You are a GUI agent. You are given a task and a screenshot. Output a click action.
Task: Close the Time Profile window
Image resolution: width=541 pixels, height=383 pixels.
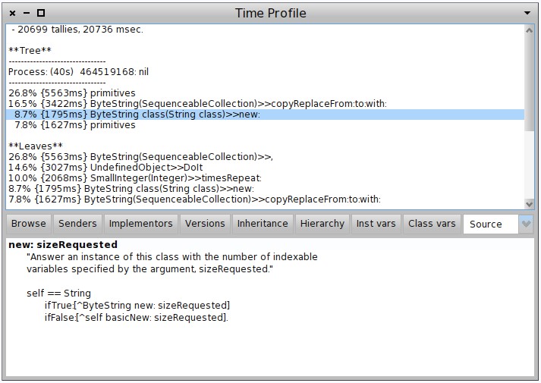12,13
